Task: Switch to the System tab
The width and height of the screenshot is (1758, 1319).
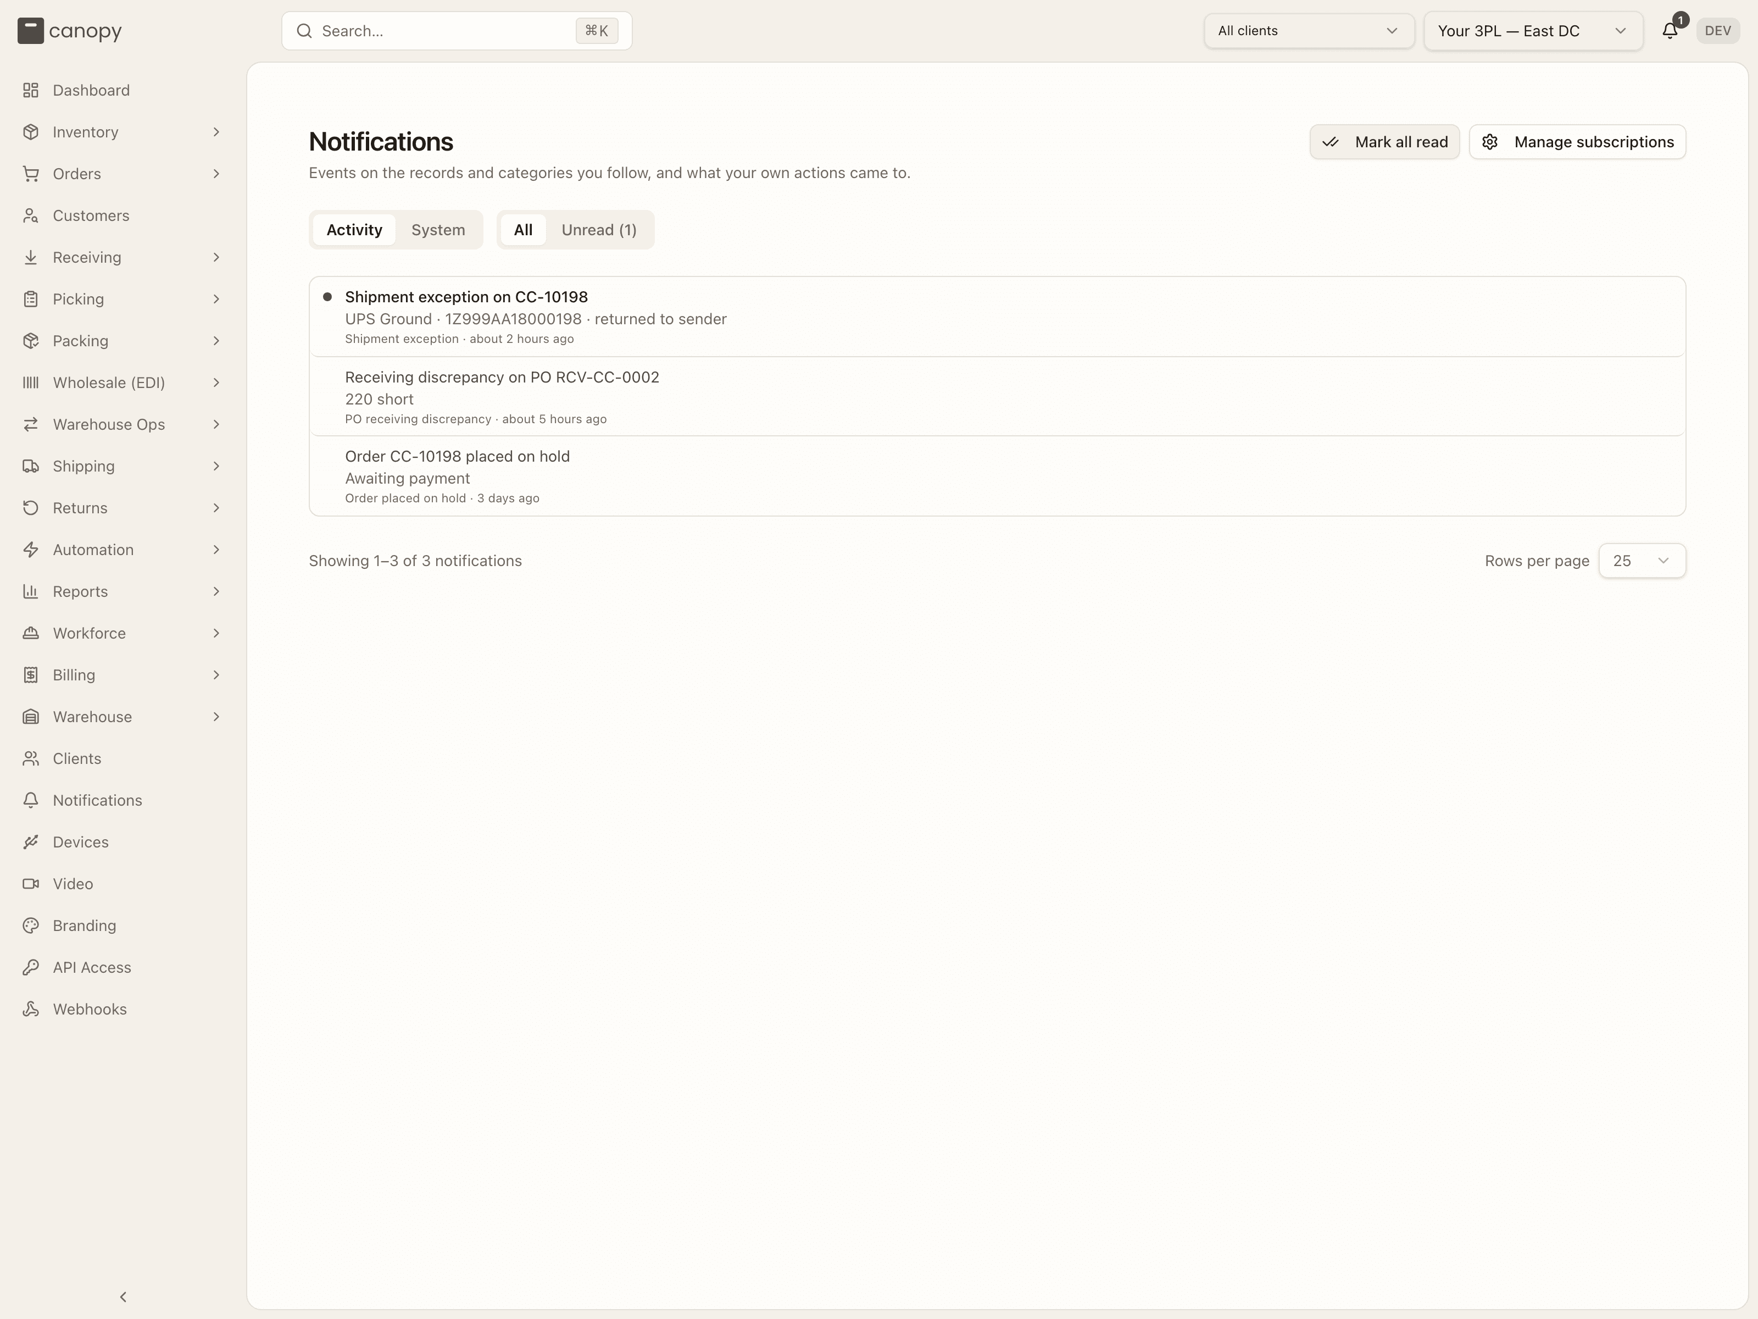Action: click(x=438, y=230)
